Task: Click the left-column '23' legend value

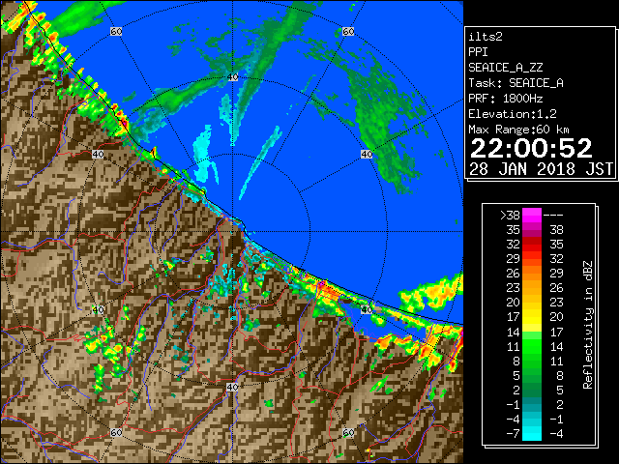Action: 514,288
